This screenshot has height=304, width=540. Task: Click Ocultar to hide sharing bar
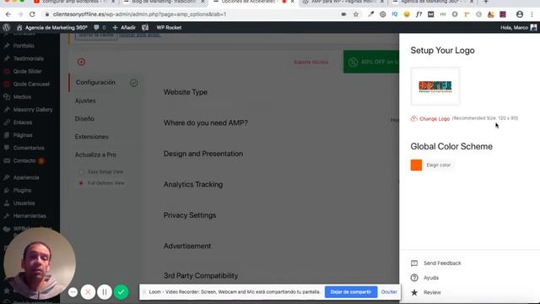tap(389, 292)
